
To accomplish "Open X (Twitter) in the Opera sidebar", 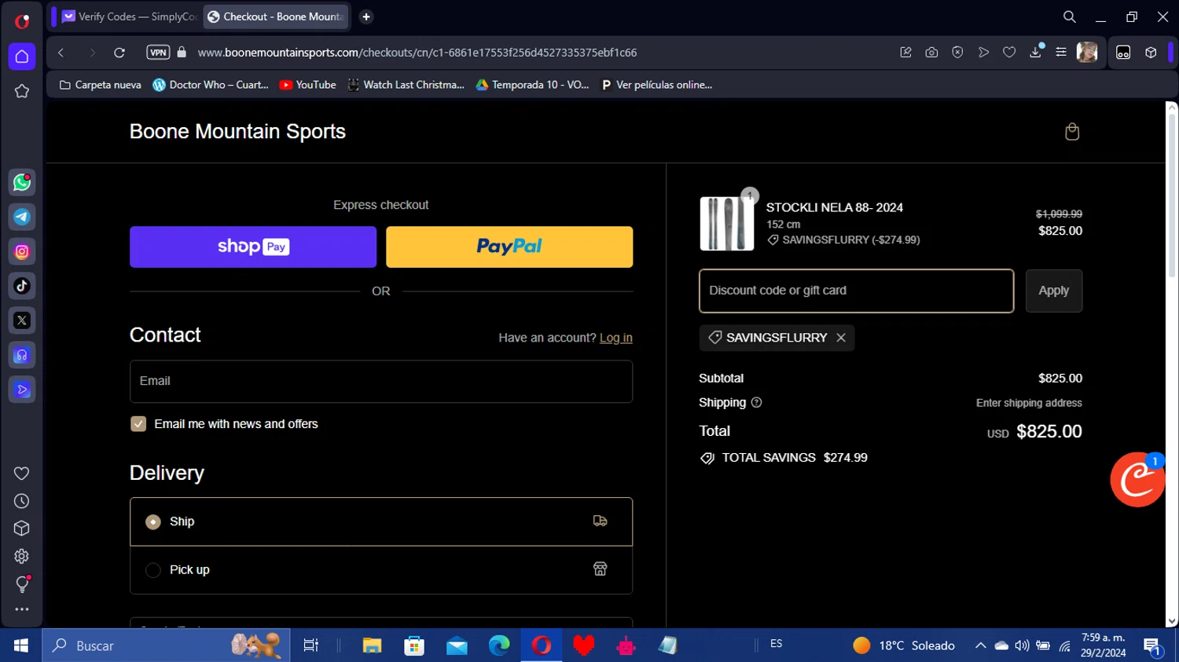I will pos(22,320).
